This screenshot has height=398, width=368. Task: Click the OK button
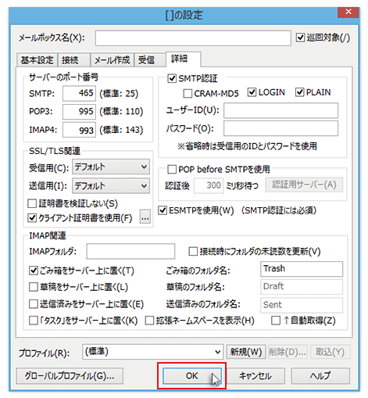tap(192, 376)
